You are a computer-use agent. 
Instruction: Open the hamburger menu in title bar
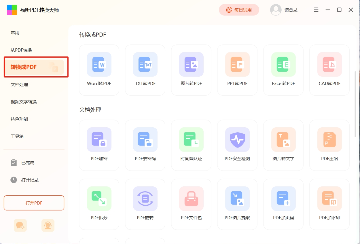[316, 10]
